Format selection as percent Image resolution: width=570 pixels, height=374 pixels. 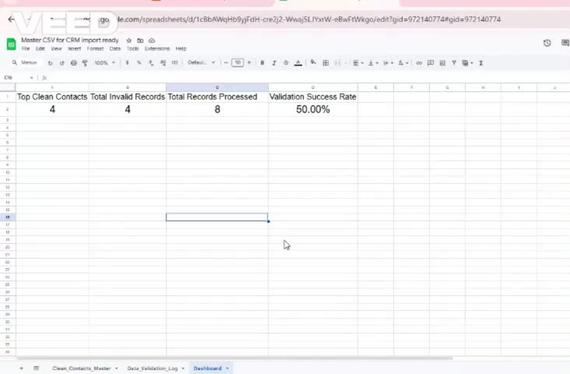(139, 63)
